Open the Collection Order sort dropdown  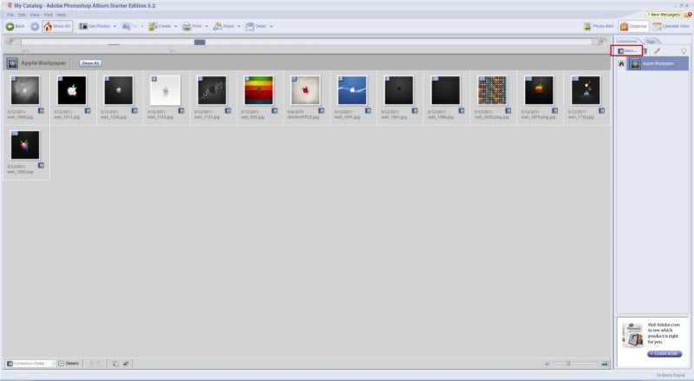(30, 364)
